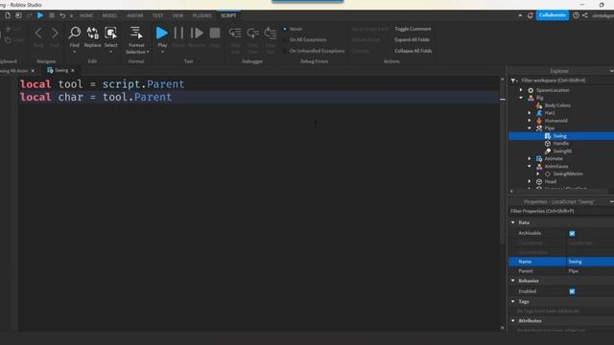Click Toggle Comment action

pos(413,29)
